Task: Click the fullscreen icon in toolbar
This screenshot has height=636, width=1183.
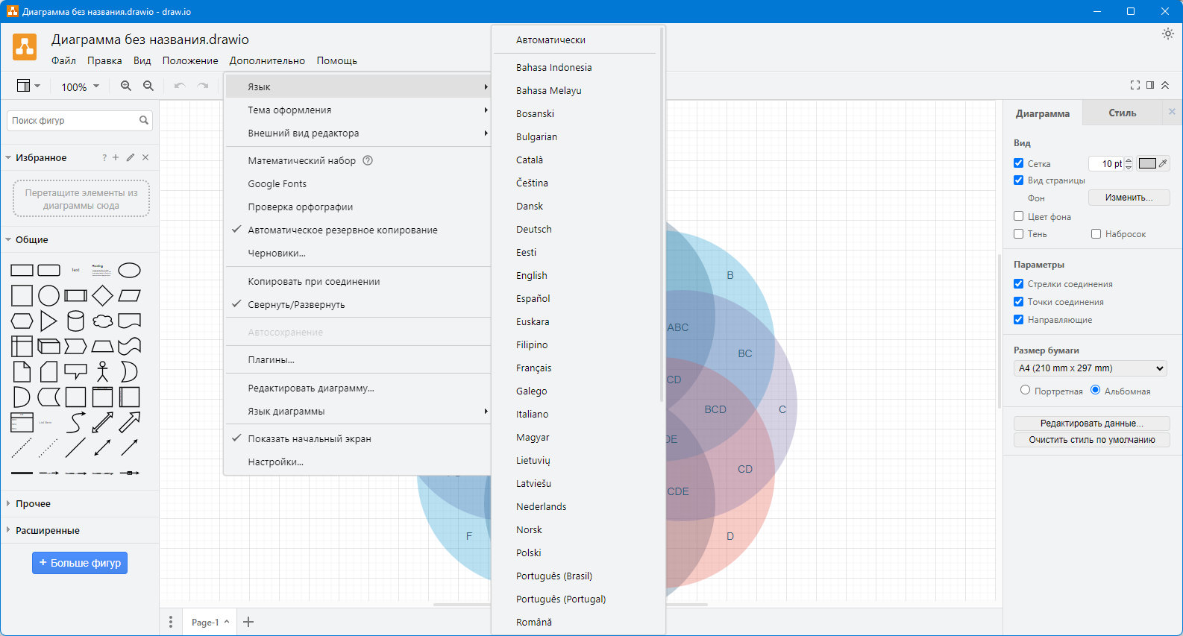Action: [1135, 85]
